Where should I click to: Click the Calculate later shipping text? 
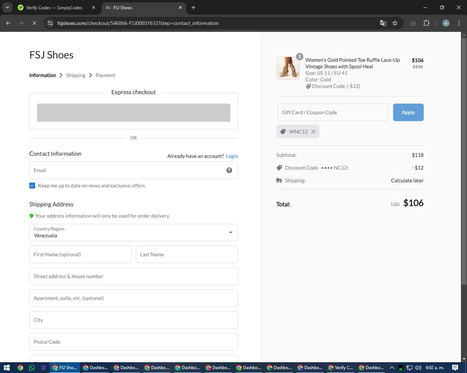coord(407,181)
